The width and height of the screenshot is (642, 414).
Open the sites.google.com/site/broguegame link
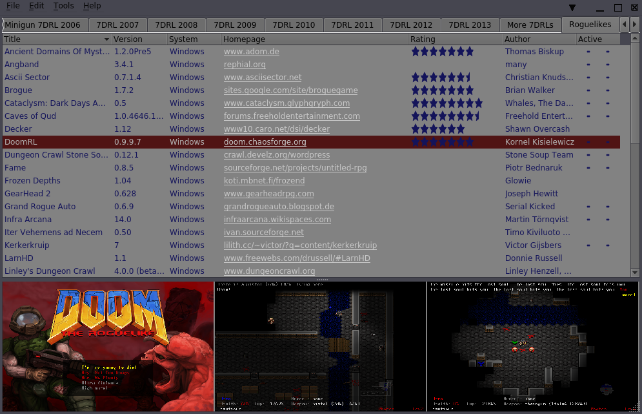point(291,90)
